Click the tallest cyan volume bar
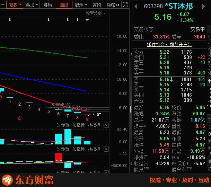The image size is (211, 187). 68,137
